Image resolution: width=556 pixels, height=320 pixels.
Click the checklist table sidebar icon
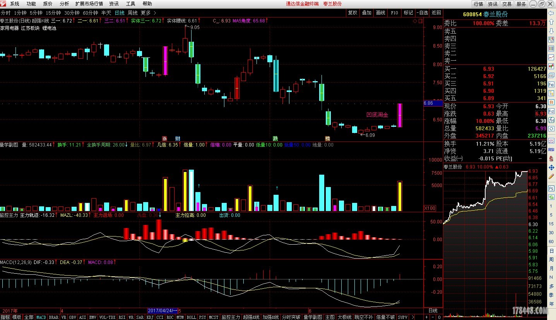[x=551, y=39]
